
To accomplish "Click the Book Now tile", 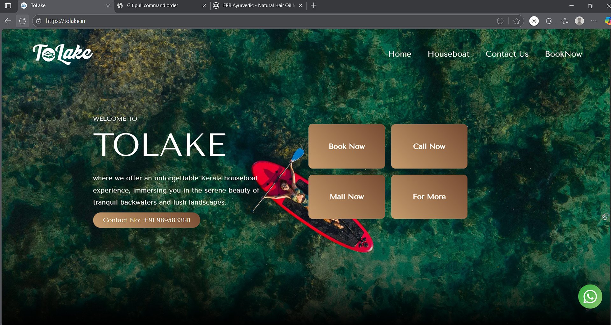I will (347, 146).
